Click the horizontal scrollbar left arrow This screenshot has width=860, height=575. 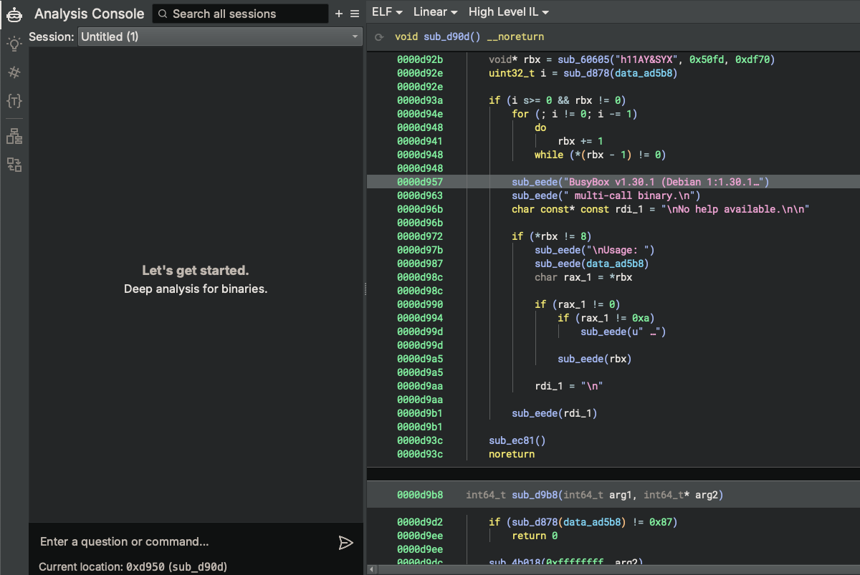[371, 569]
